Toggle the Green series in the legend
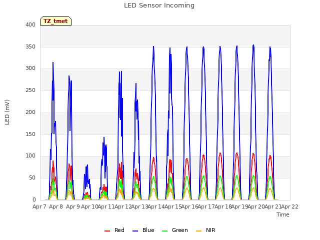Viewport: 320px width, 240px height. pos(174,230)
